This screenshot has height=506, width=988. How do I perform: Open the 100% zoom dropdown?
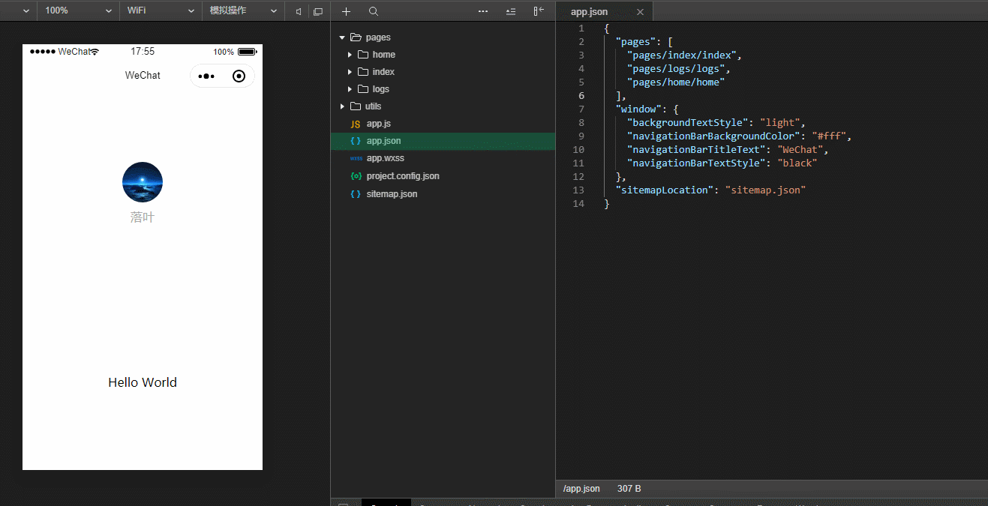click(78, 11)
